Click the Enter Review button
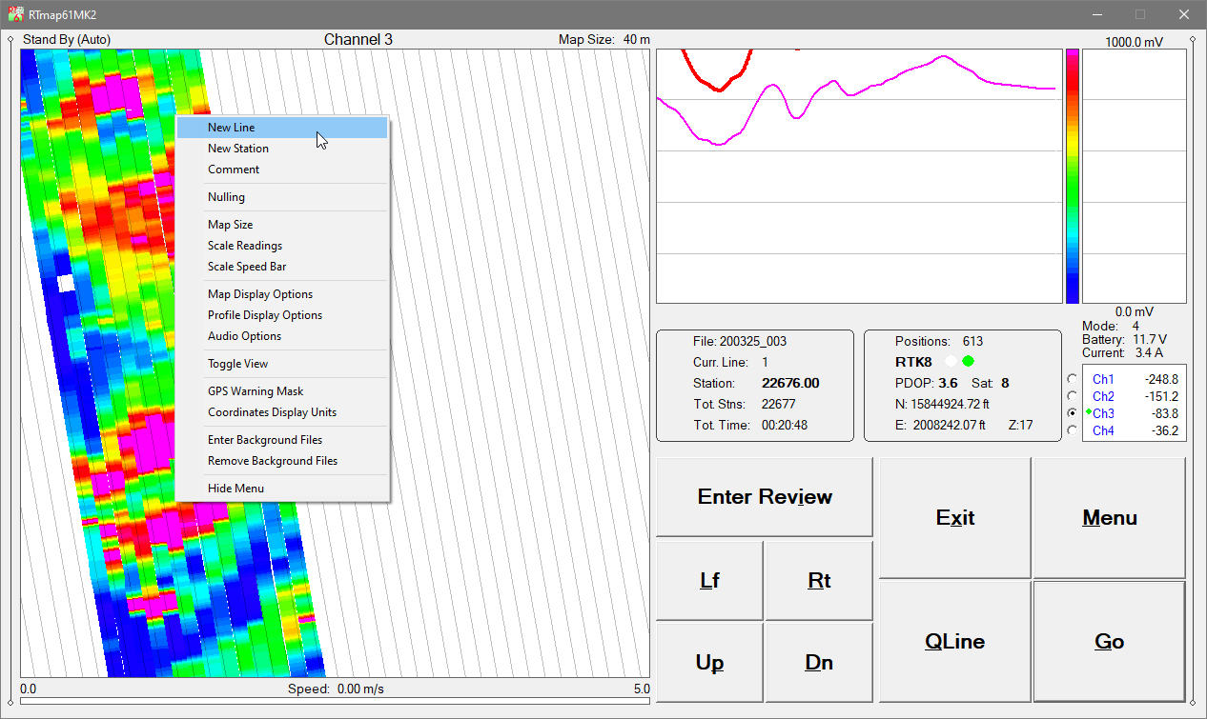This screenshot has height=719, width=1207. (x=765, y=497)
